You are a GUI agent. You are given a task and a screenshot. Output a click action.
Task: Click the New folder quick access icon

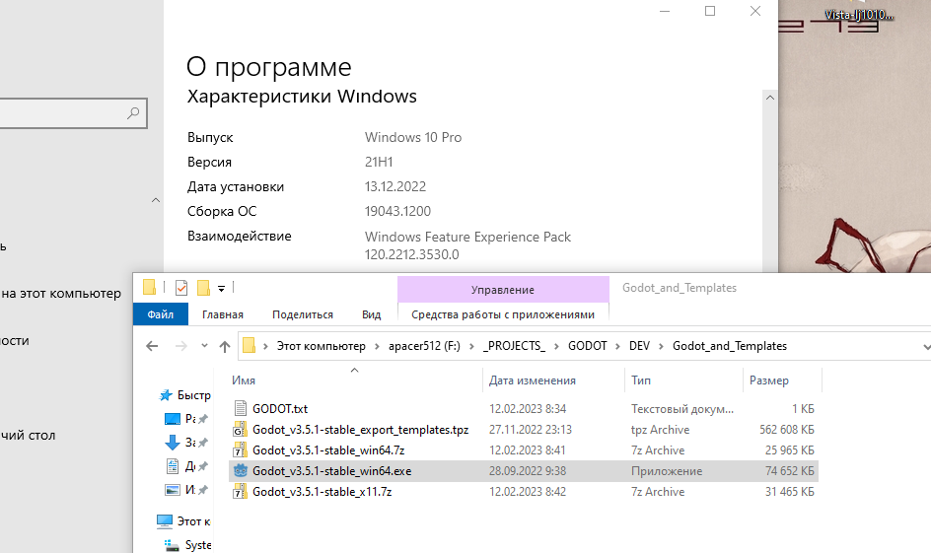[203, 288]
